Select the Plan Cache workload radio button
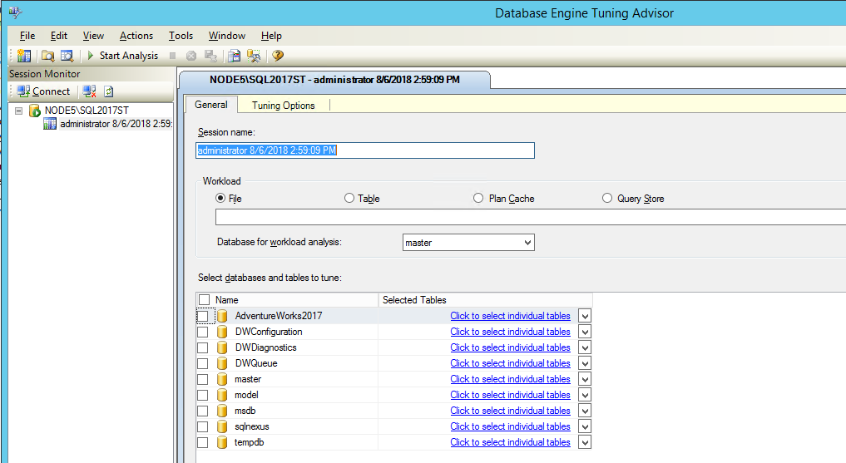846x463 pixels. tap(478, 199)
